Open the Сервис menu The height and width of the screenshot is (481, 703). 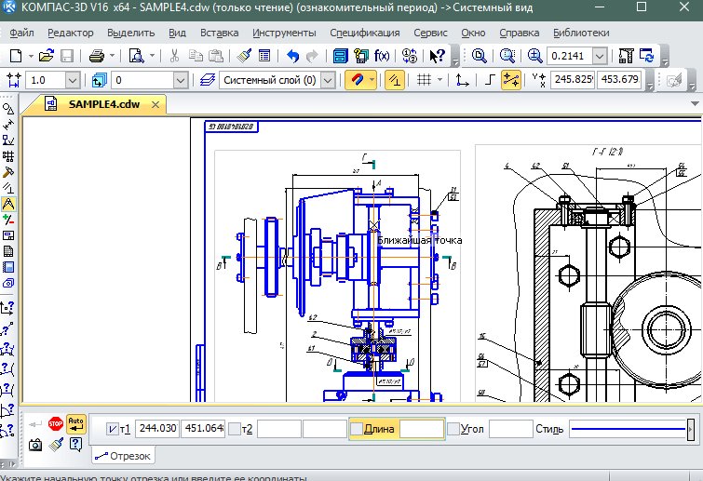click(x=430, y=33)
